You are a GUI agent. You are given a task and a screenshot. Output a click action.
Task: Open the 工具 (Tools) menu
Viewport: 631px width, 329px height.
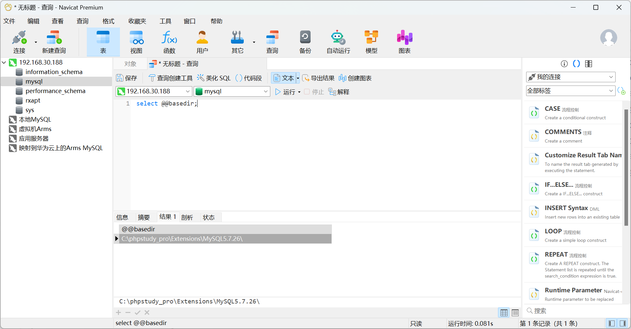click(165, 21)
